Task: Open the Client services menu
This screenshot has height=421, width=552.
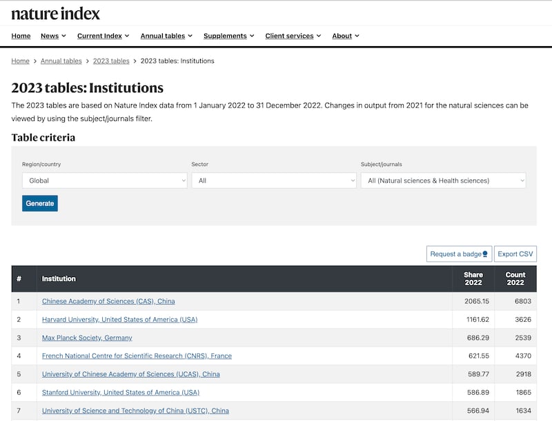Action: (x=293, y=36)
